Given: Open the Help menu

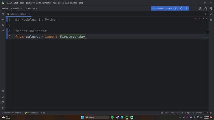Looking at the screenshot, I should (x=81, y=3).
